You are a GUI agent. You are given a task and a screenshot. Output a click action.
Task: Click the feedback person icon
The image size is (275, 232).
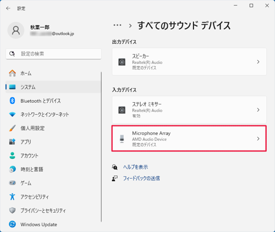115,178
